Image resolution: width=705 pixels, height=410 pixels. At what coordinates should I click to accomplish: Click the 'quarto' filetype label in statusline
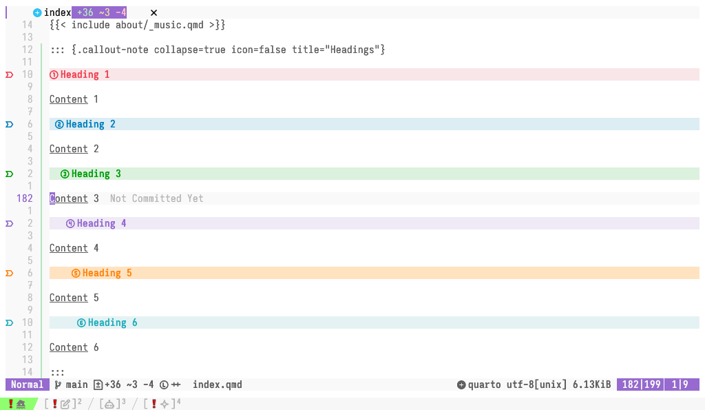click(484, 385)
